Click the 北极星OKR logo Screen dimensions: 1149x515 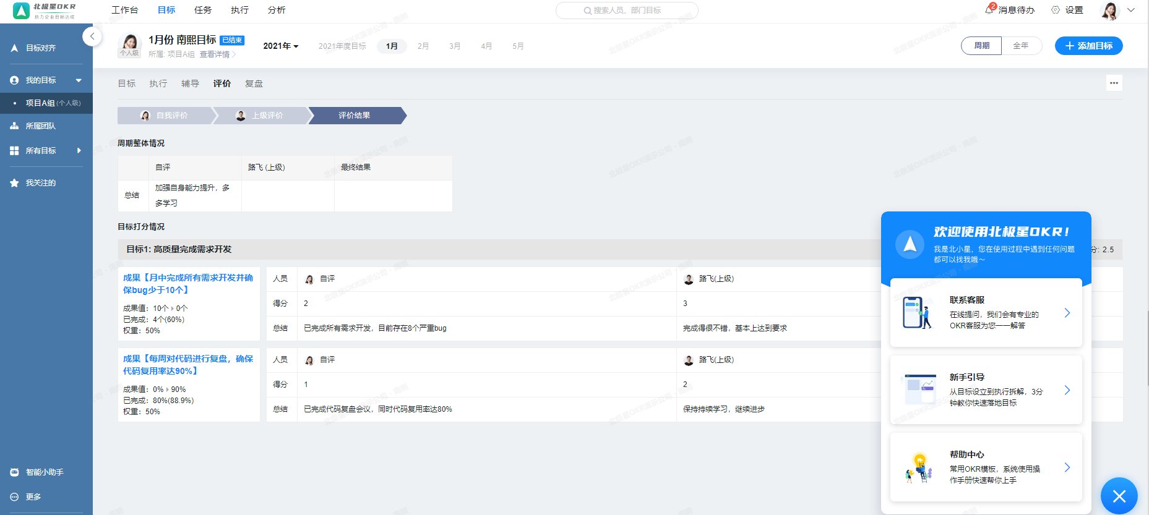pos(45,11)
